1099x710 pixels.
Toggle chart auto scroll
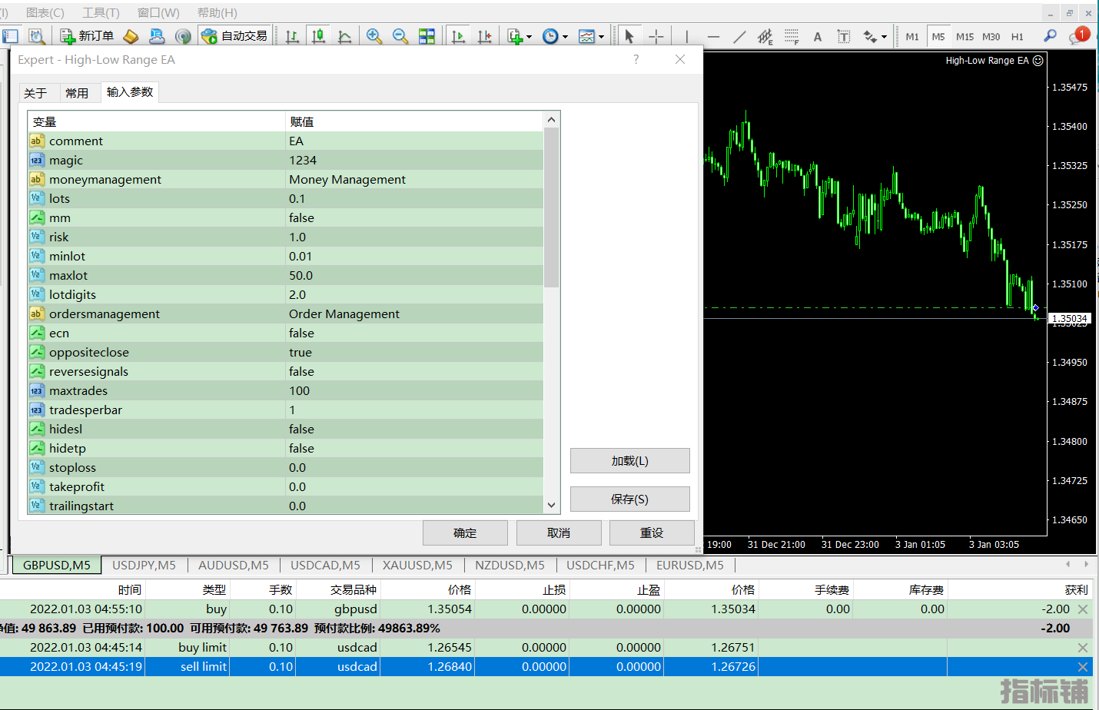(x=459, y=36)
